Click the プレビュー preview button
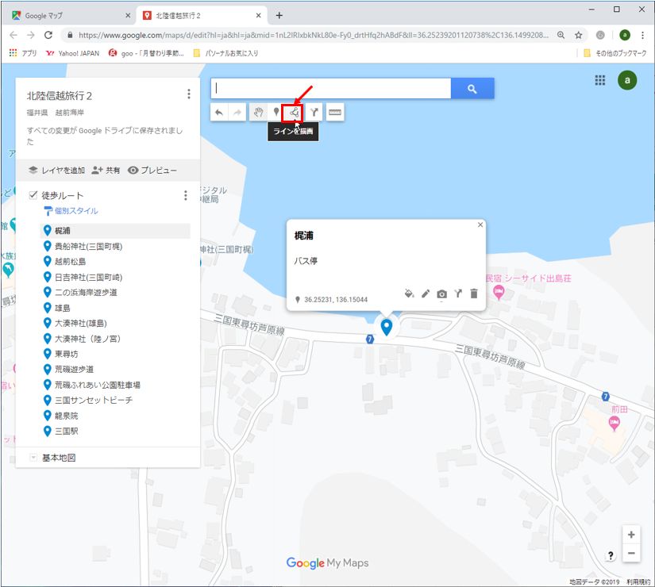The height and width of the screenshot is (587, 655). (x=152, y=170)
